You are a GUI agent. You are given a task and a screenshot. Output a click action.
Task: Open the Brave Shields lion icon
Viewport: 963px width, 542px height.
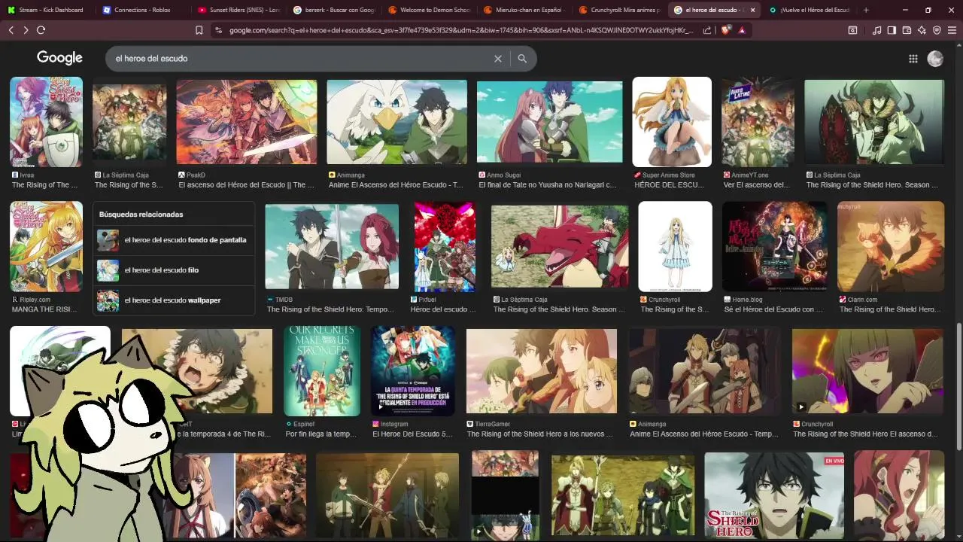pos(726,30)
